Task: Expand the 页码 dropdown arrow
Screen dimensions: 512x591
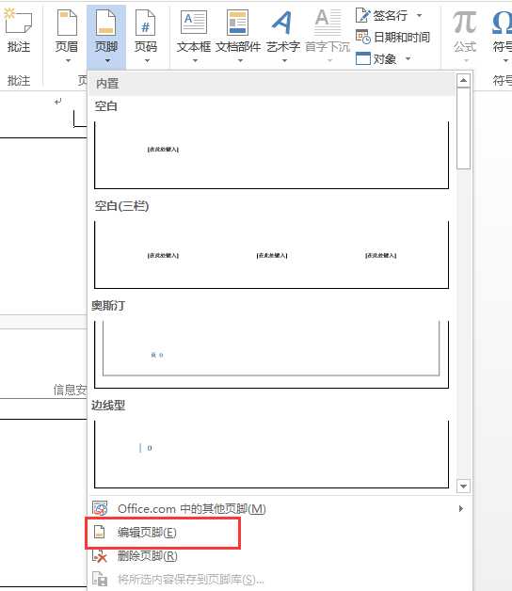Action: [147, 60]
